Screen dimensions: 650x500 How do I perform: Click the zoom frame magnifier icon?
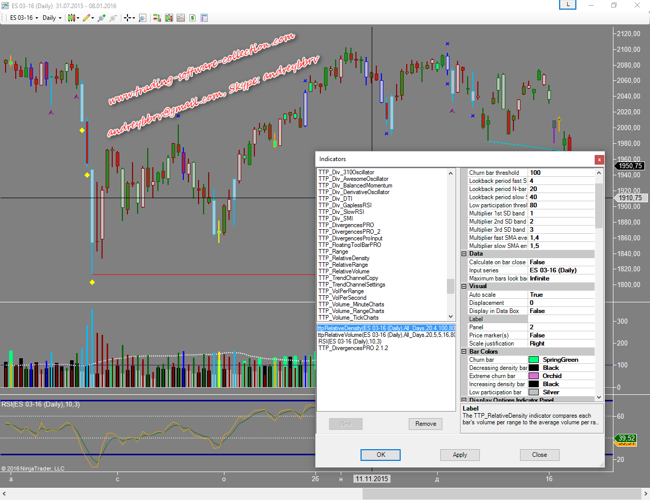143,18
